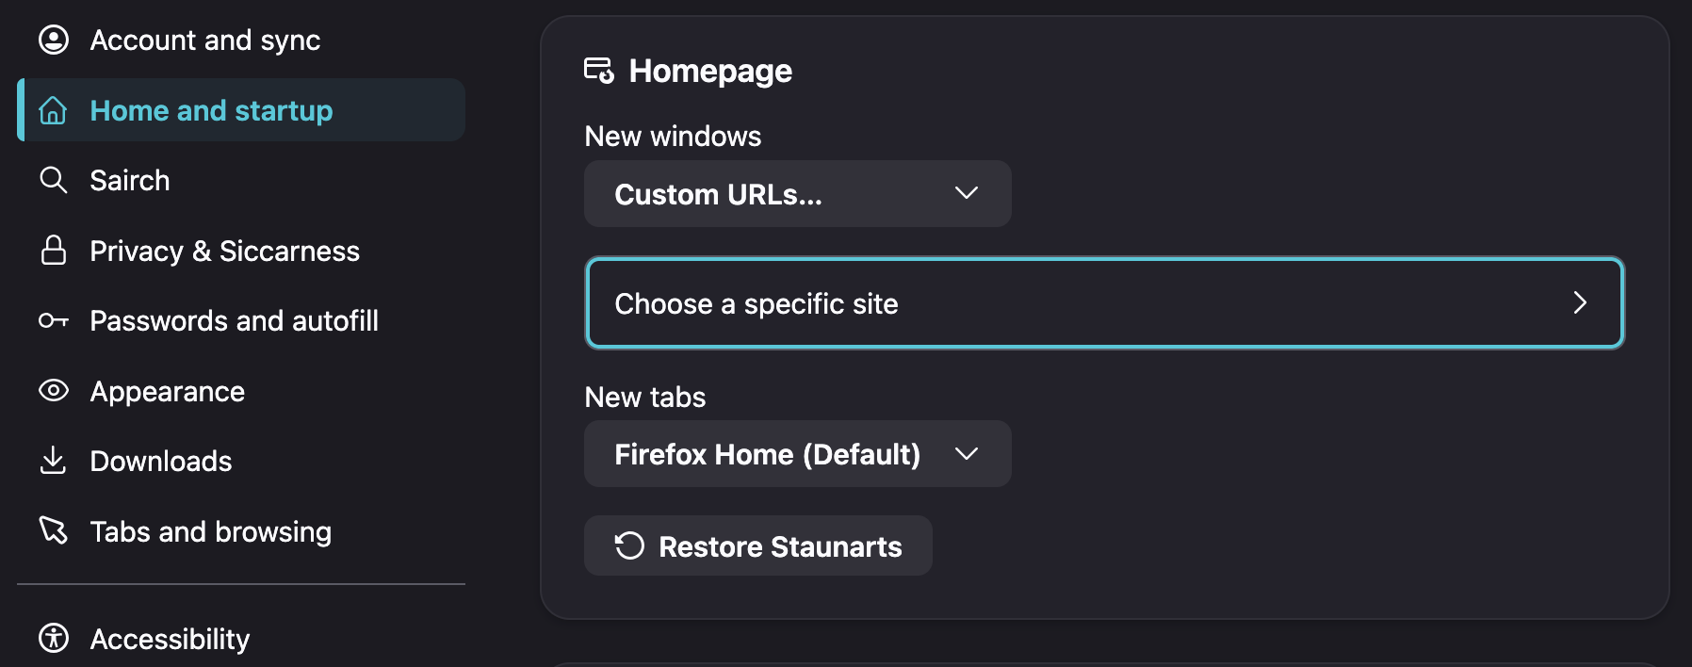Click the Passwords and autofill key icon
The width and height of the screenshot is (1692, 667).
pos(54,320)
